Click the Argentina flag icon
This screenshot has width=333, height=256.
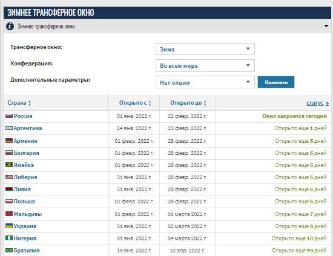pos(9,128)
